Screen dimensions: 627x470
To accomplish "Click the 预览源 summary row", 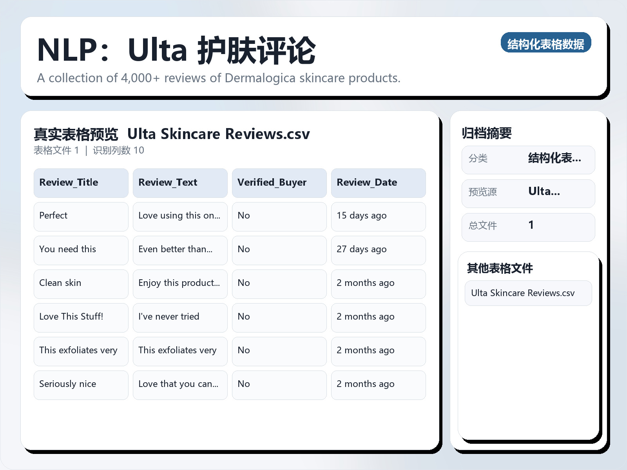I will point(528,193).
